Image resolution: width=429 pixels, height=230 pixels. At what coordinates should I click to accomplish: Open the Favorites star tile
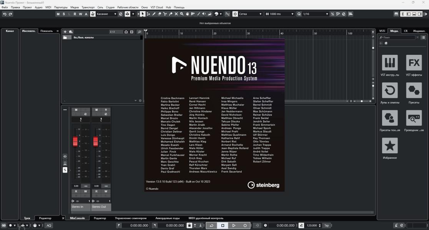390,145
